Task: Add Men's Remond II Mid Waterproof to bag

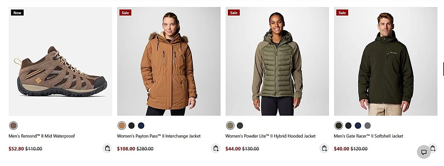Action: click(107, 148)
